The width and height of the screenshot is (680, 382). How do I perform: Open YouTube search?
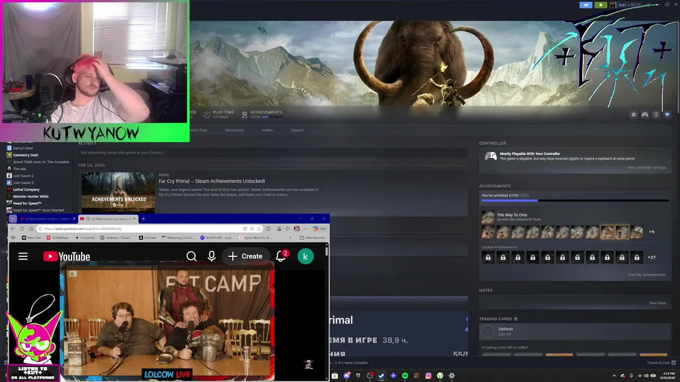192,257
